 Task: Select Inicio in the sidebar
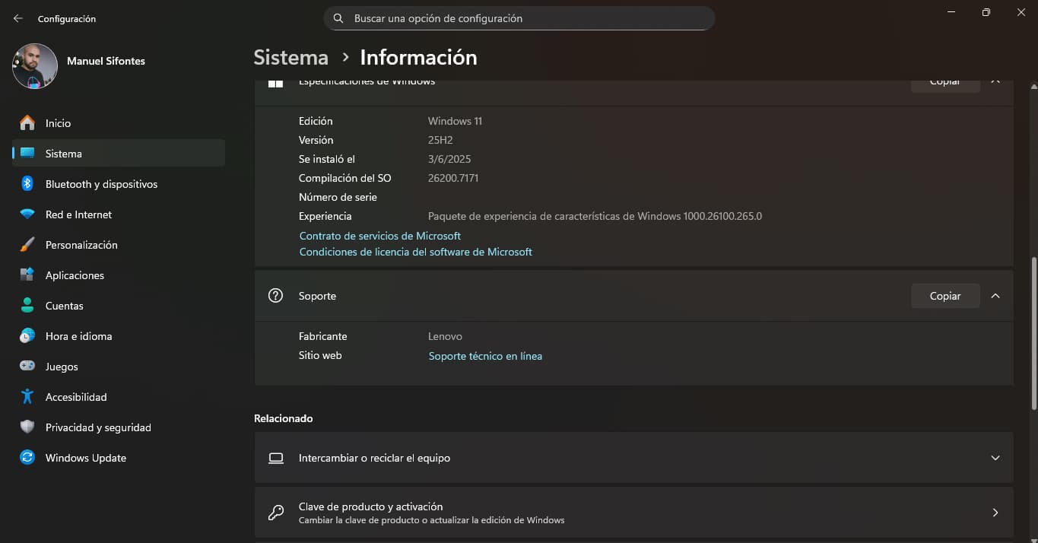coord(58,123)
